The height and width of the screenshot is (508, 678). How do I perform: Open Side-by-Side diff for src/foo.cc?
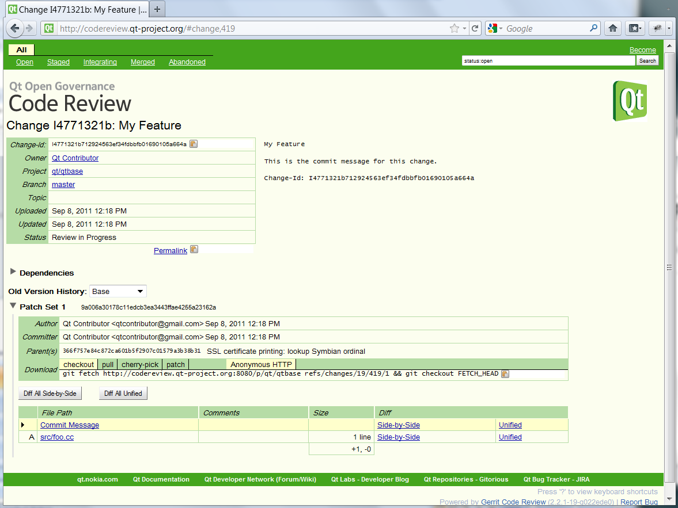coord(399,437)
